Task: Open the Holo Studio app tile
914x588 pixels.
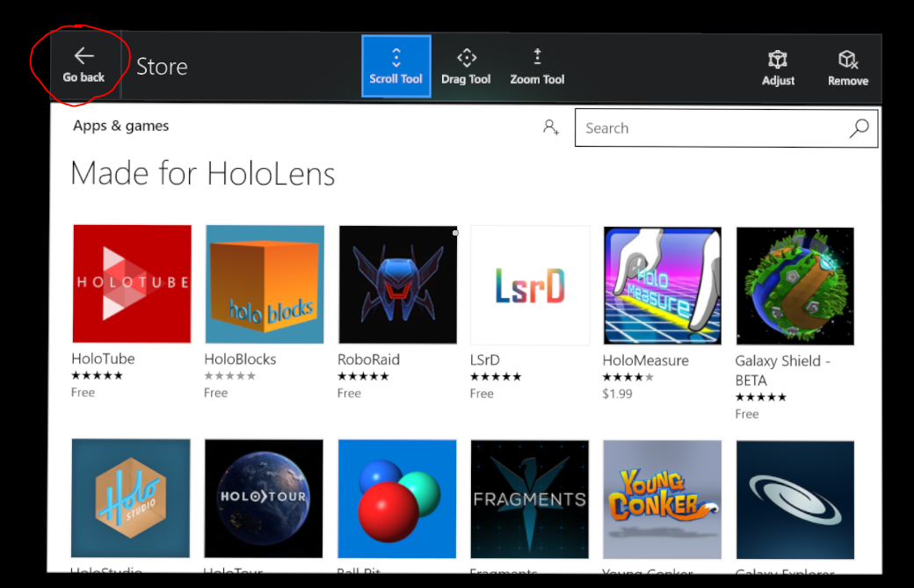Action: (131, 498)
